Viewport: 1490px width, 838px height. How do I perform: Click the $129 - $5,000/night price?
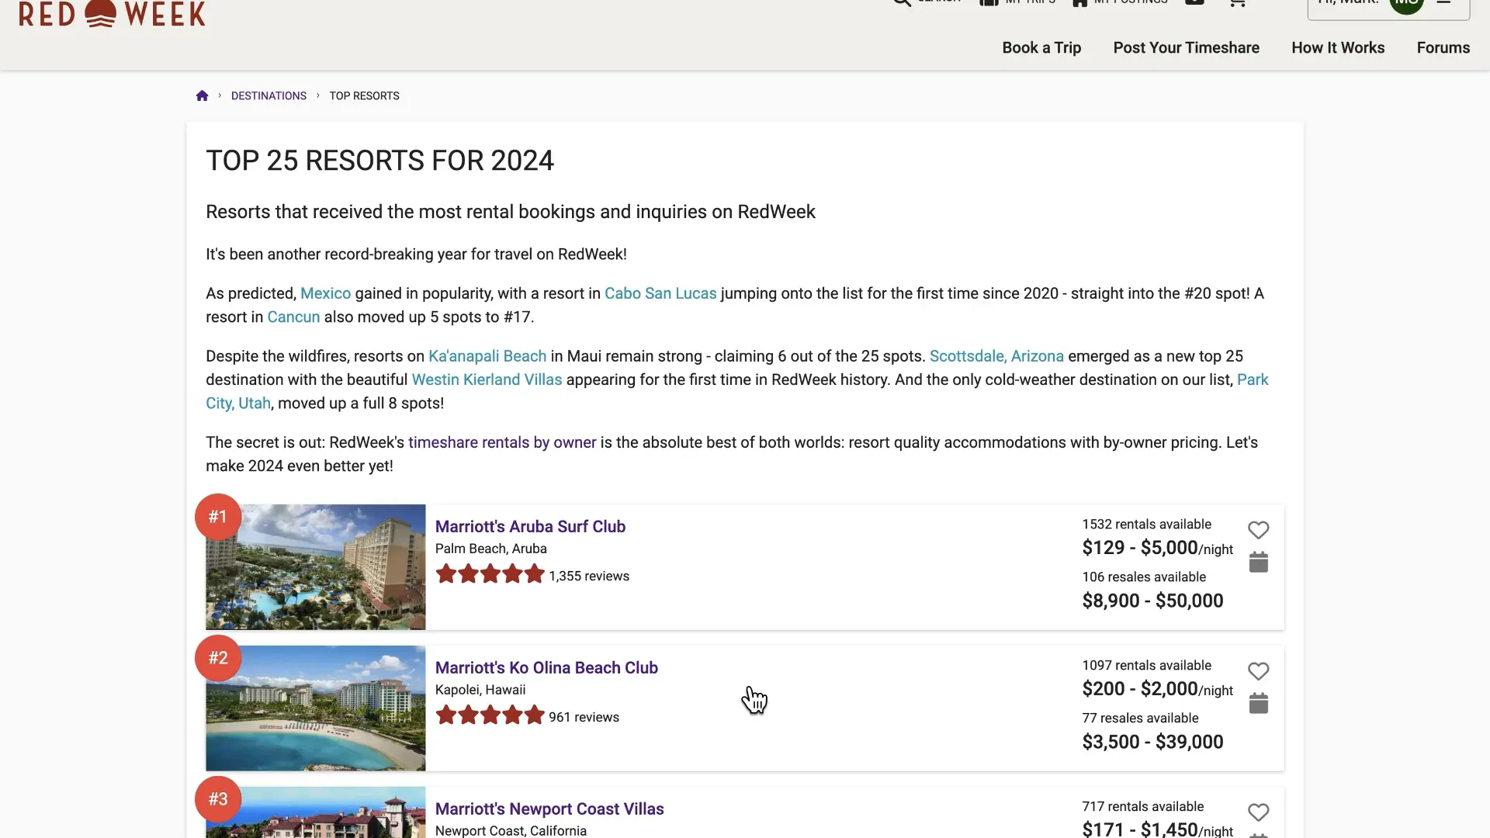click(x=1157, y=548)
